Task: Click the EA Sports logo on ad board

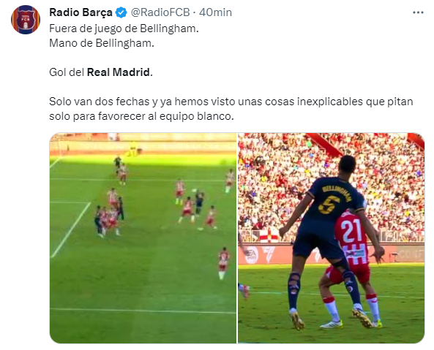Action: [x=252, y=255]
